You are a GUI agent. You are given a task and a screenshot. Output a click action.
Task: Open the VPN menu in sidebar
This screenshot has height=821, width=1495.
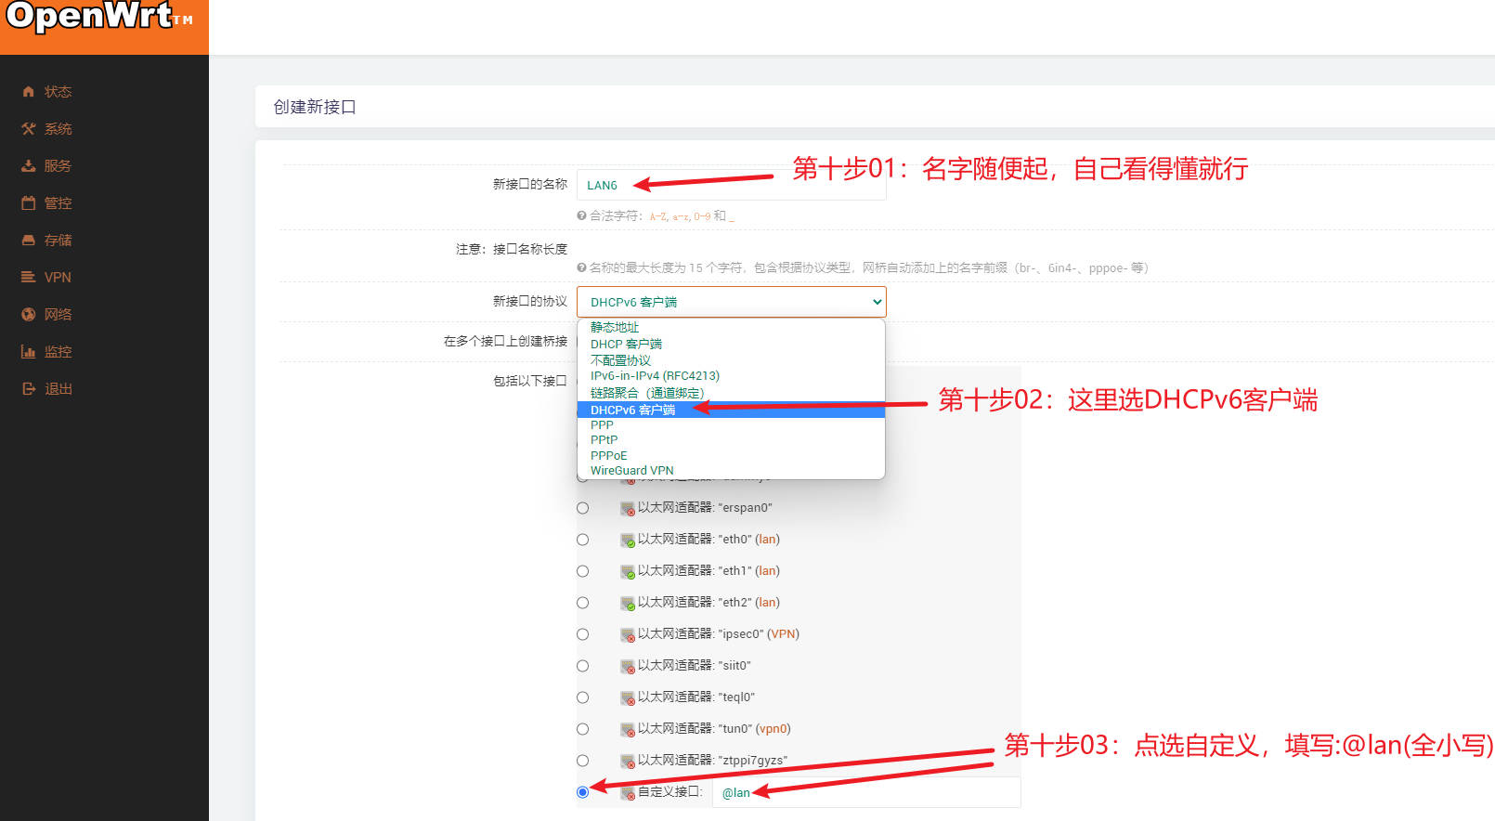(x=58, y=278)
